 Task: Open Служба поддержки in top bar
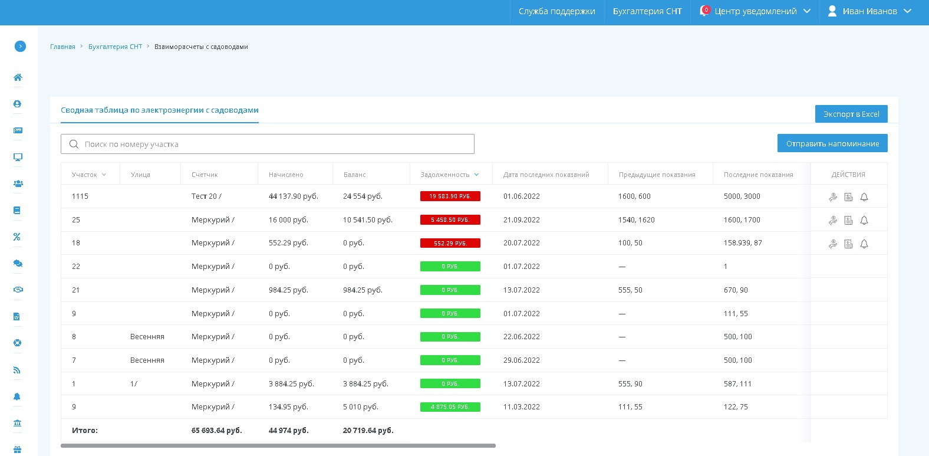557,11
